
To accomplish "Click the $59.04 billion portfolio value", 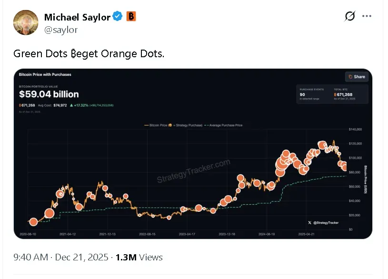I will 49,94.
